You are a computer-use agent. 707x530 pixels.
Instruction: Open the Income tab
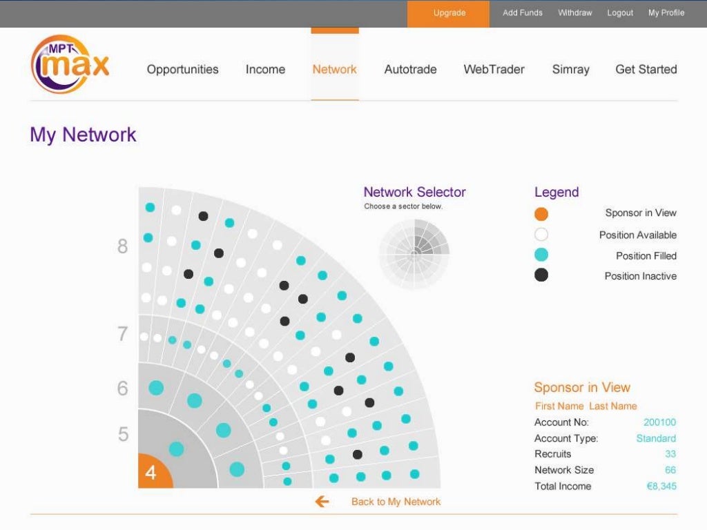click(265, 70)
